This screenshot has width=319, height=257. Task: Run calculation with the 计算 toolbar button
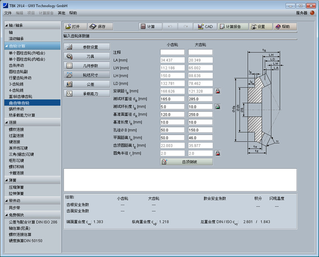point(148,27)
